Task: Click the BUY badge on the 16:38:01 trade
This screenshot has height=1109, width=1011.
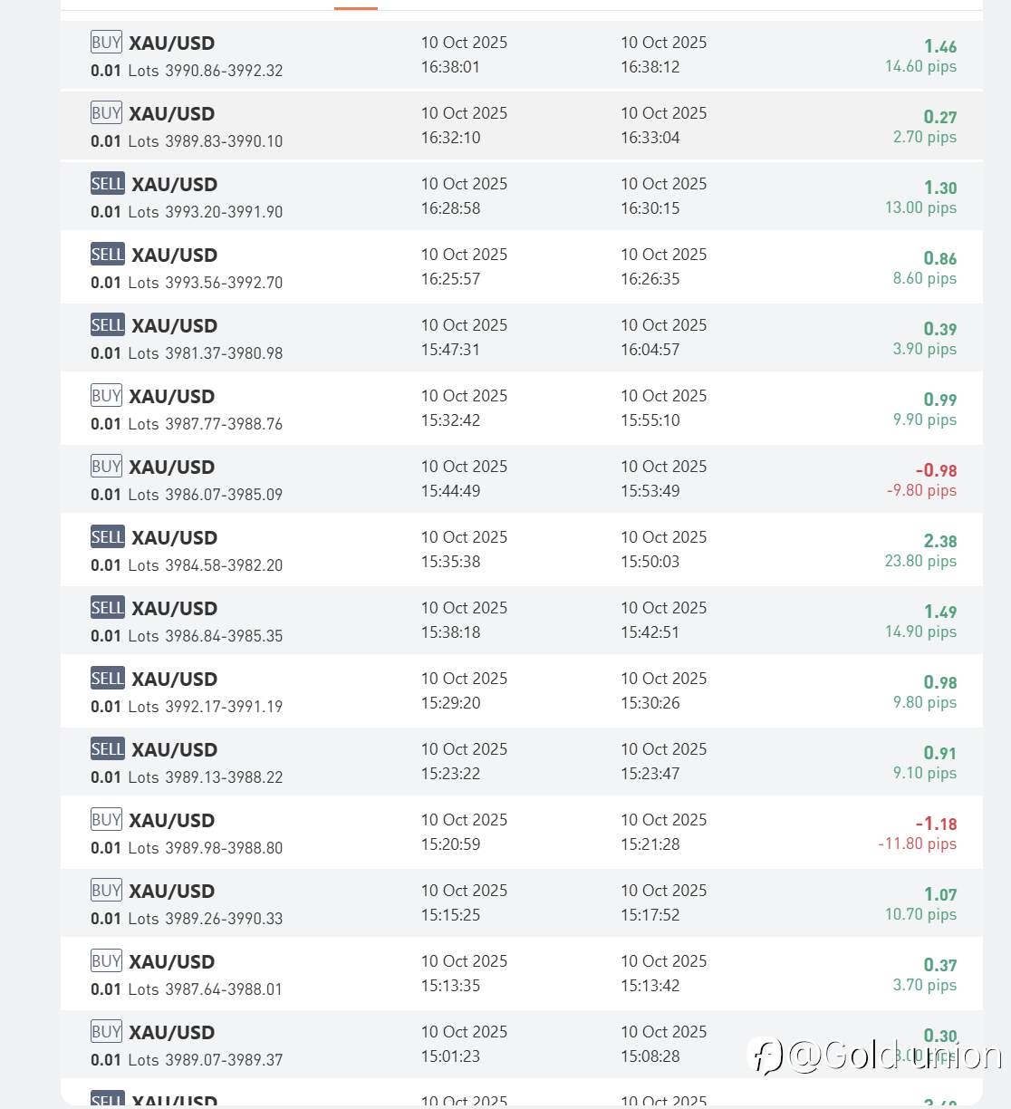Action: [x=106, y=43]
